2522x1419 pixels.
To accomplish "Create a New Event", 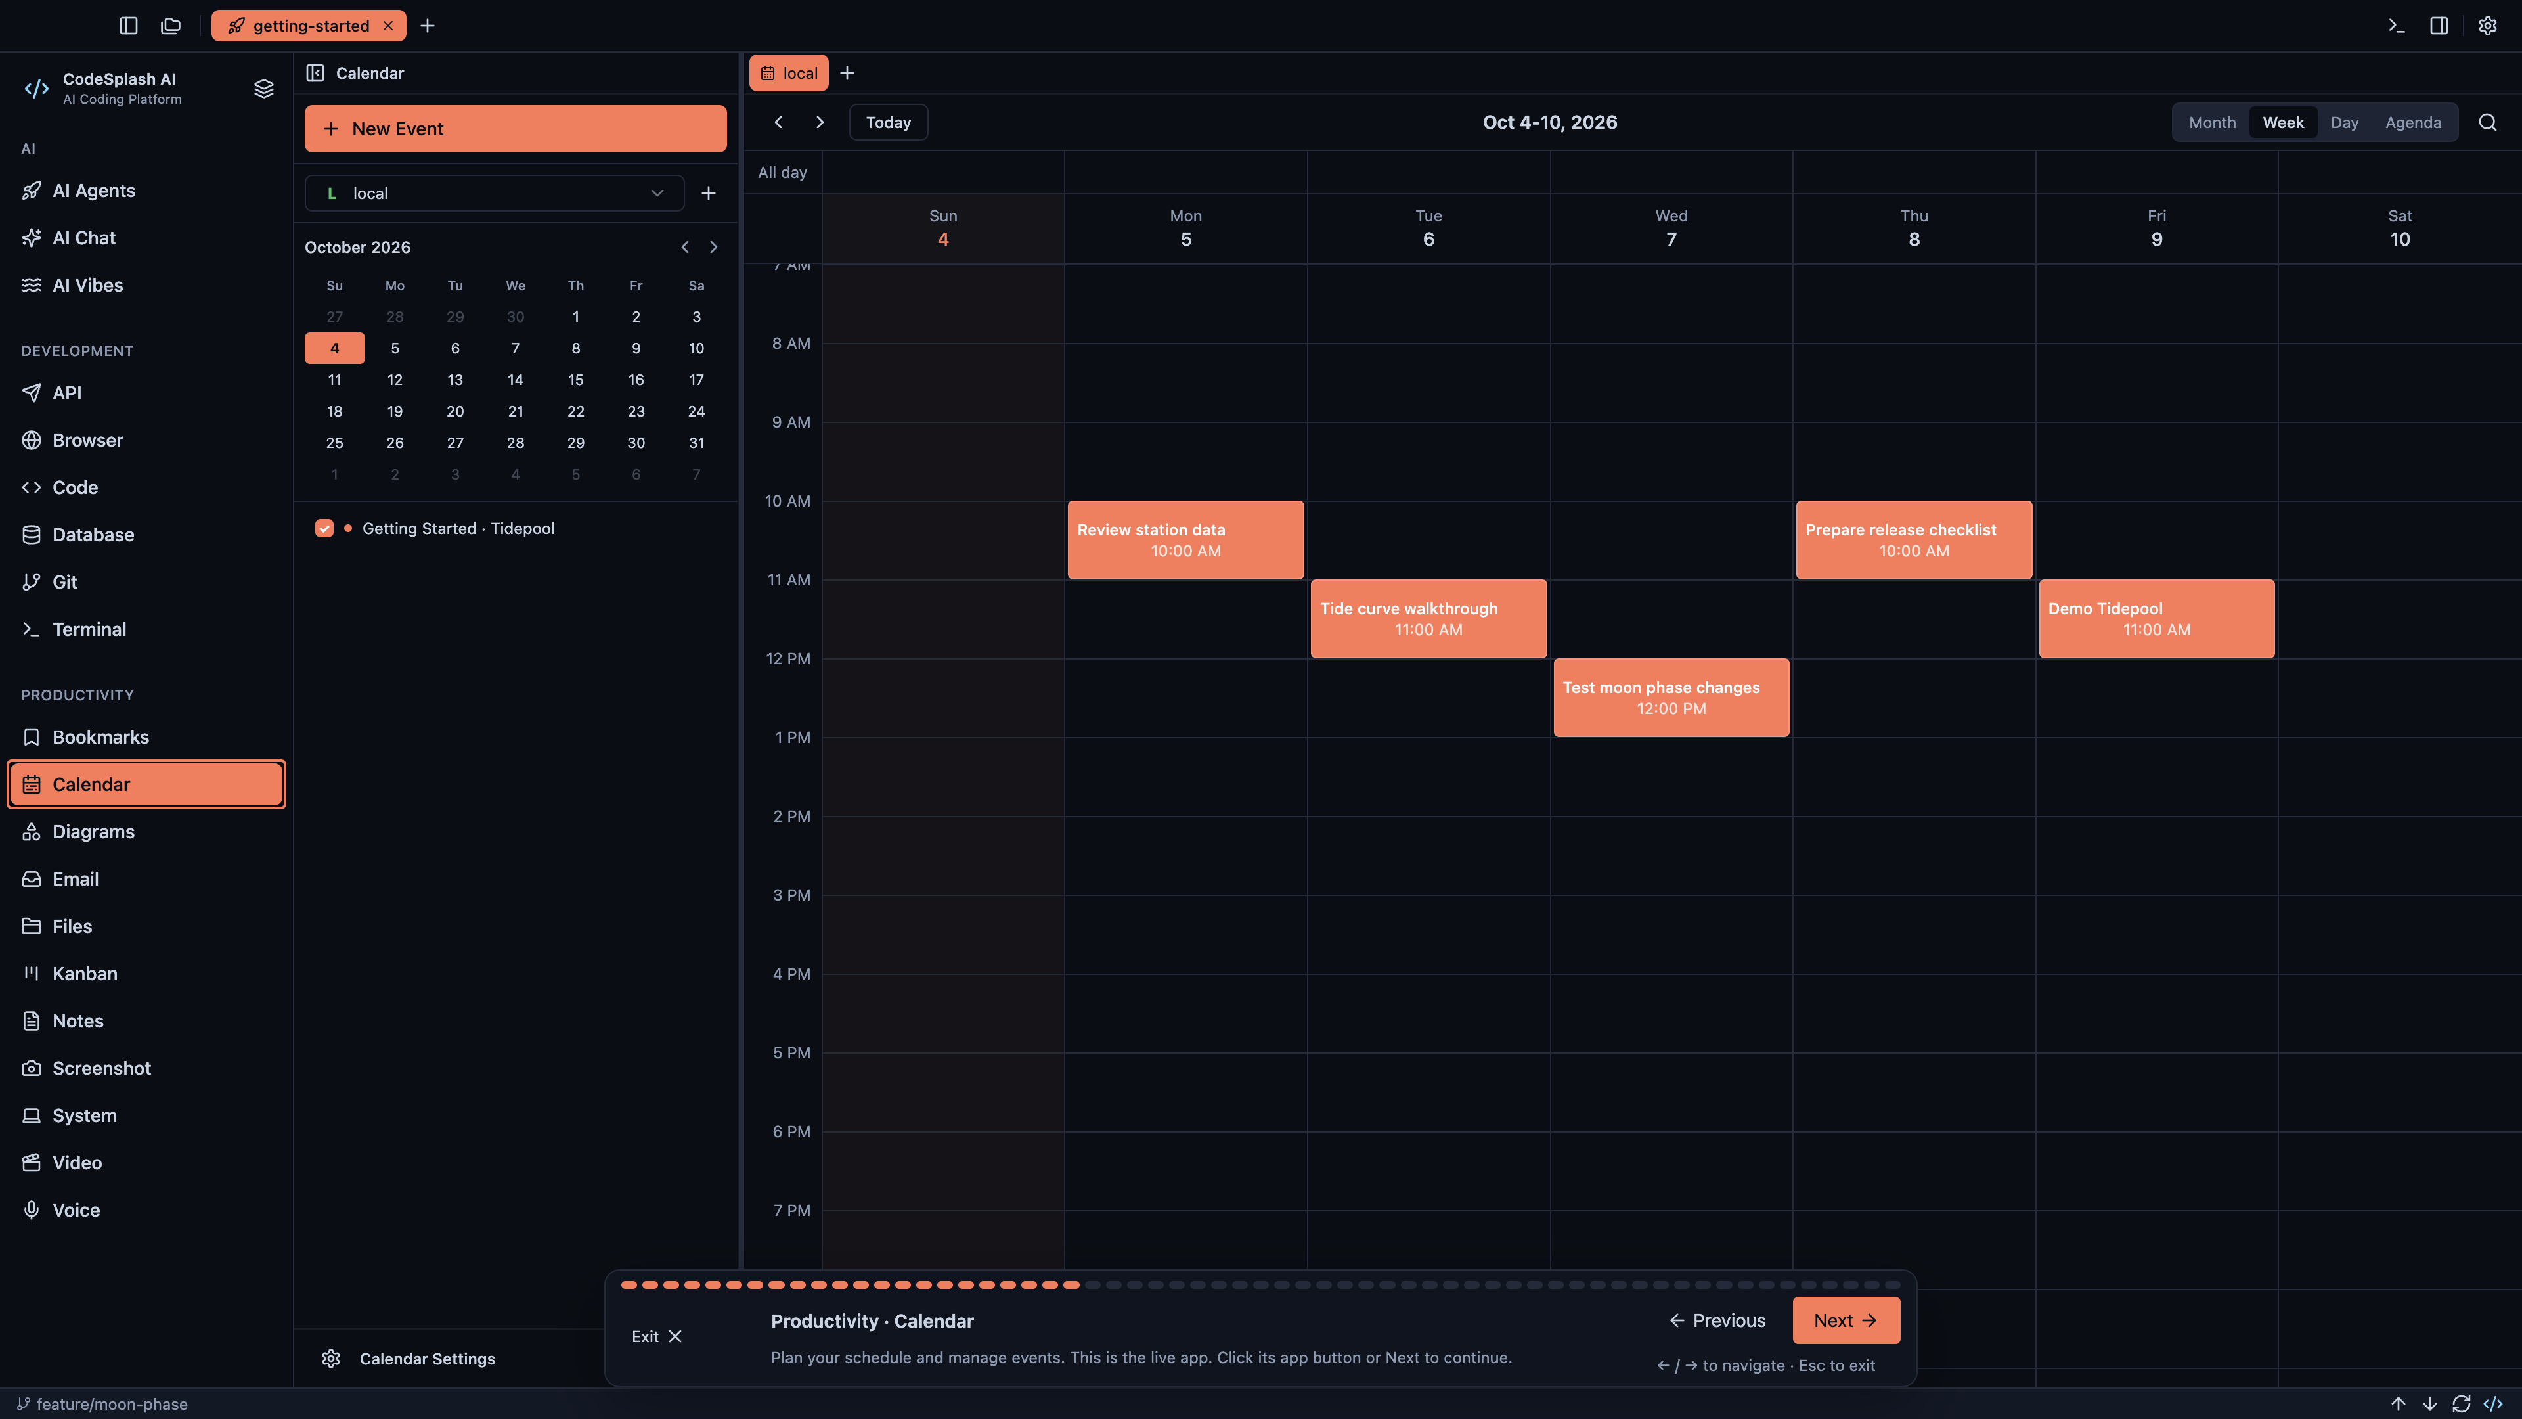I will coord(516,128).
